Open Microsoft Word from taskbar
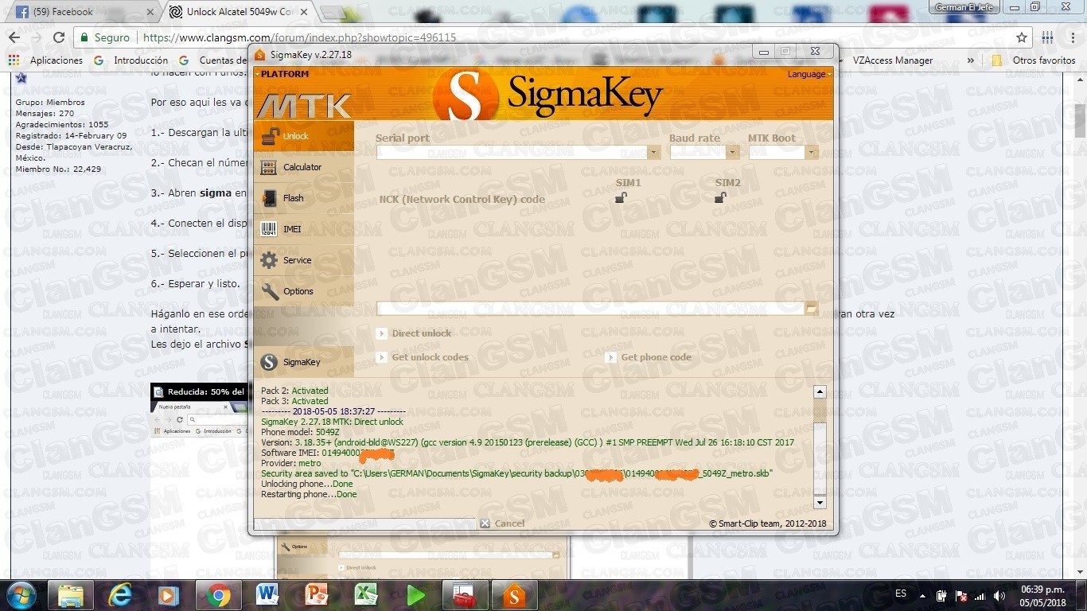Image resolution: width=1087 pixels, height=611 pixels. point(268,595)
